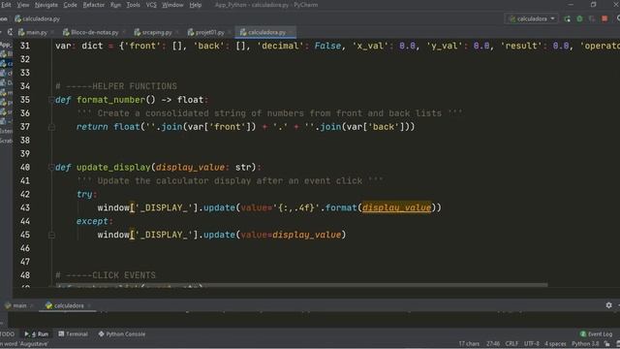Click the CRLF line separator status entry
This screenshot has height=349, width=620.
coord(511,344)
